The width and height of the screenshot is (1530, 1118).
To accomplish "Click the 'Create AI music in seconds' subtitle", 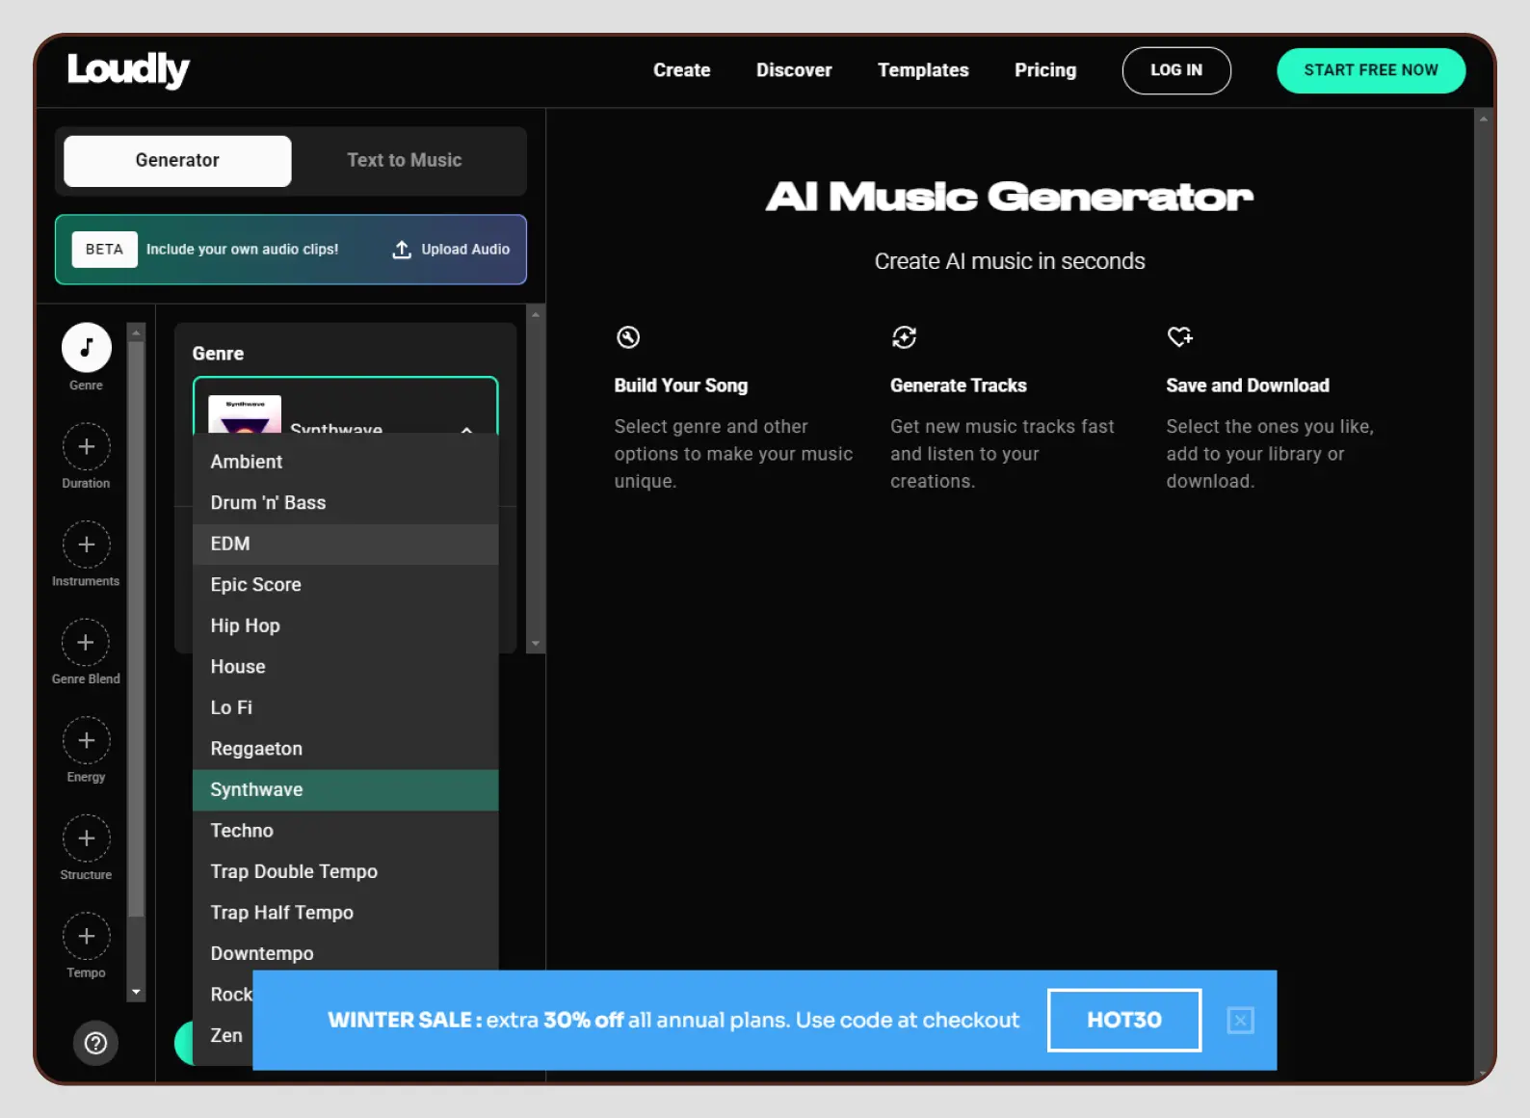I will (x=1010, y=261).
